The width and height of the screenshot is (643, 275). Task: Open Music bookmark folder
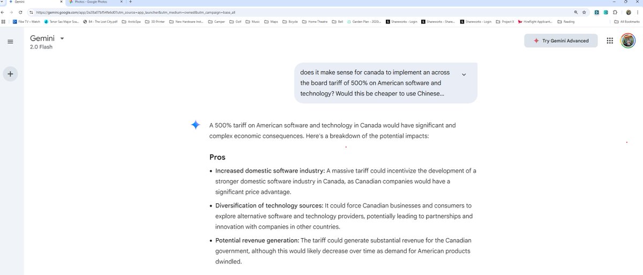(253, 22)
